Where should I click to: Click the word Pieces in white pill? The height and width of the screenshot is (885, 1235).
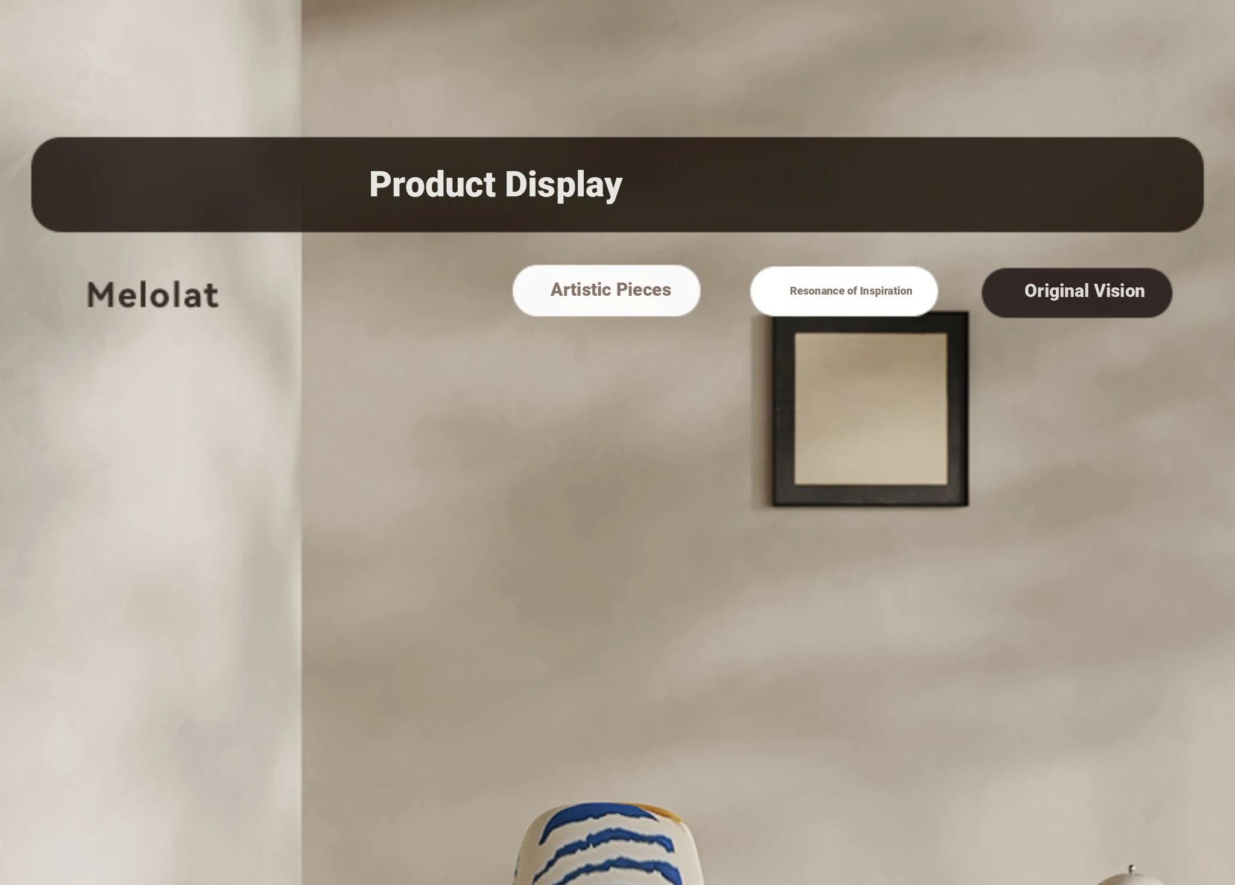point(643,290)
